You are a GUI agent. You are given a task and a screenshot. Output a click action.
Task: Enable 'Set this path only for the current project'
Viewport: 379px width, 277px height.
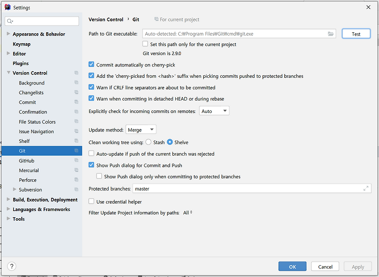pyautogui.click(x=145, y=44)
